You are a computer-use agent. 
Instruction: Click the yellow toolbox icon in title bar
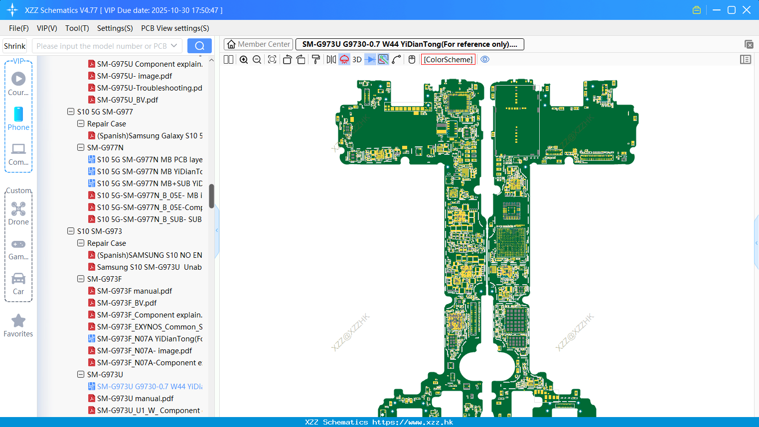coord(697,10)
